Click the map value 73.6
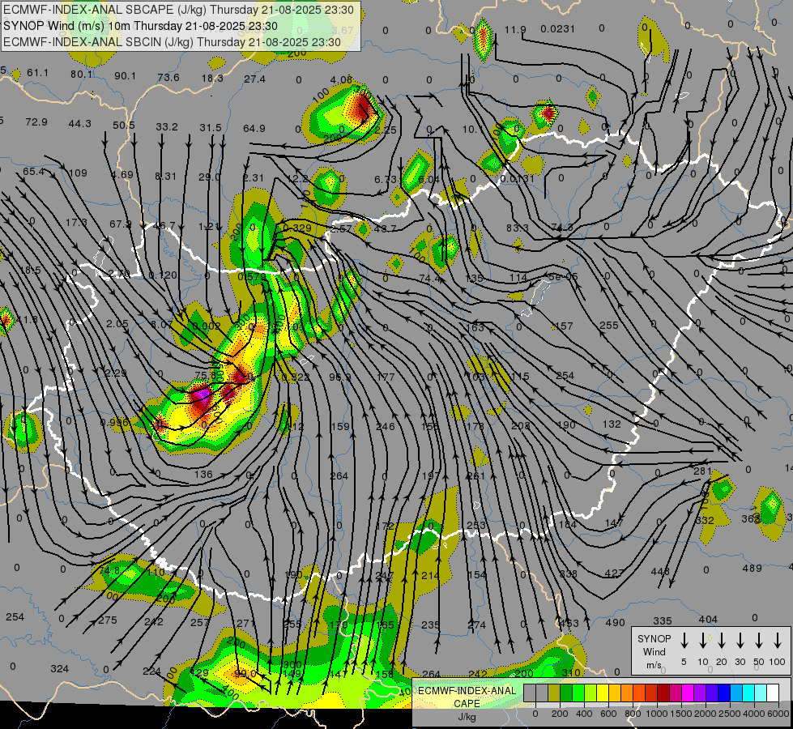This screenshot has height=729, width=793. click(x=168, y=77)
